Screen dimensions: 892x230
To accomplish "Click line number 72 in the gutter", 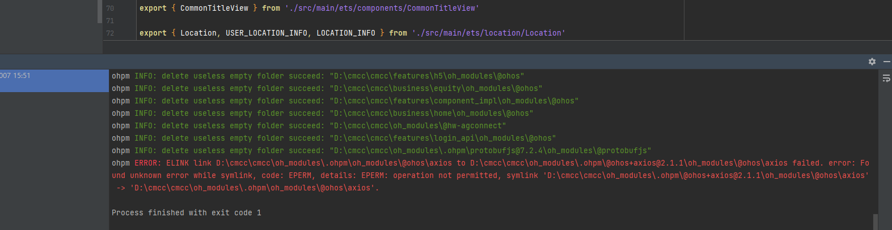I will tap(110, 33).
